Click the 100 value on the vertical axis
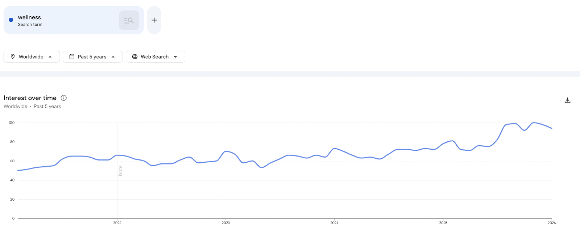 [12, 123]
